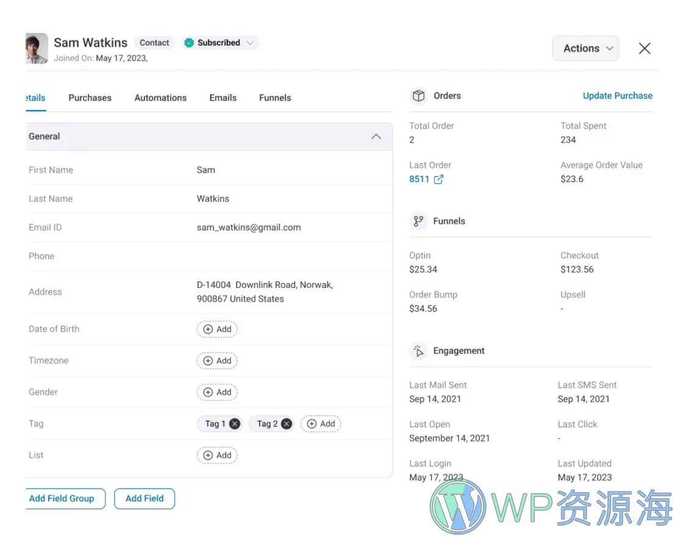685x548 pixels.
Task: Click the Funnels icon
Action: (x=418, y=221)
